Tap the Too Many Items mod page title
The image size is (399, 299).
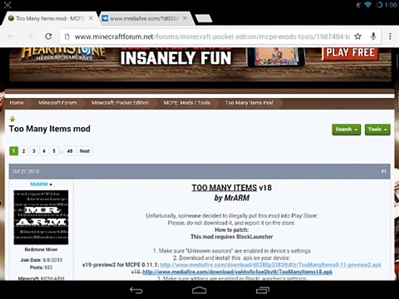pos(50,129)
